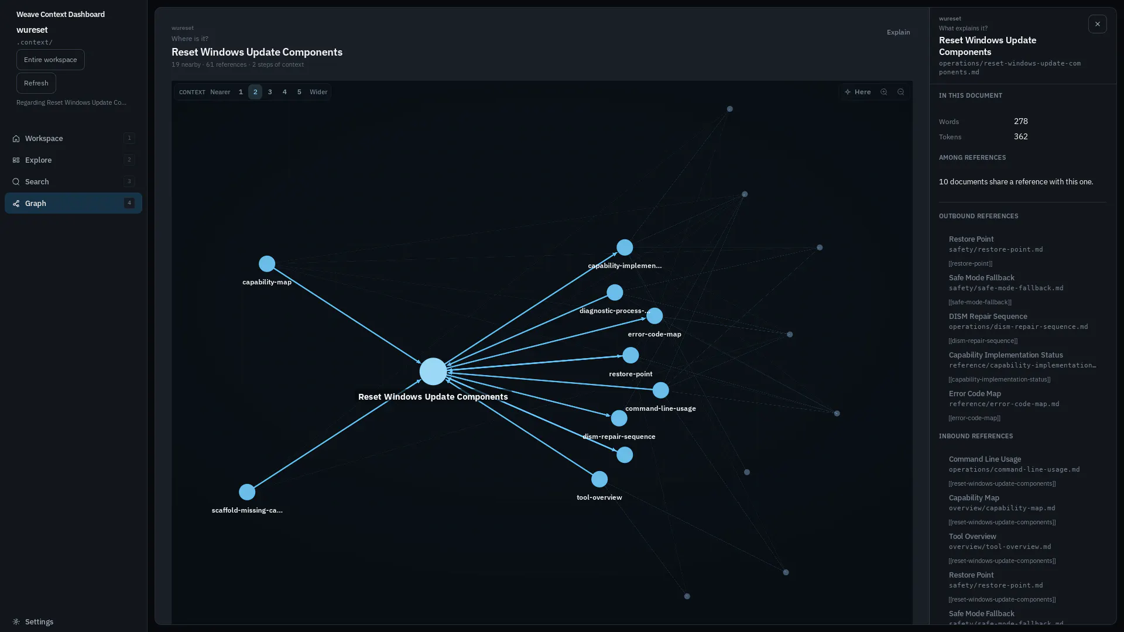
Task: Open Workspace in the sidebar
Action: click(73, 139)
